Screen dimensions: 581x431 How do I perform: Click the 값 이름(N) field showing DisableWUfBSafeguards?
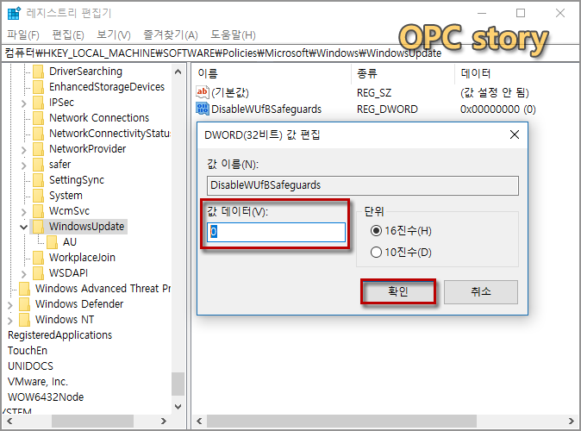[x=363, y=185]
